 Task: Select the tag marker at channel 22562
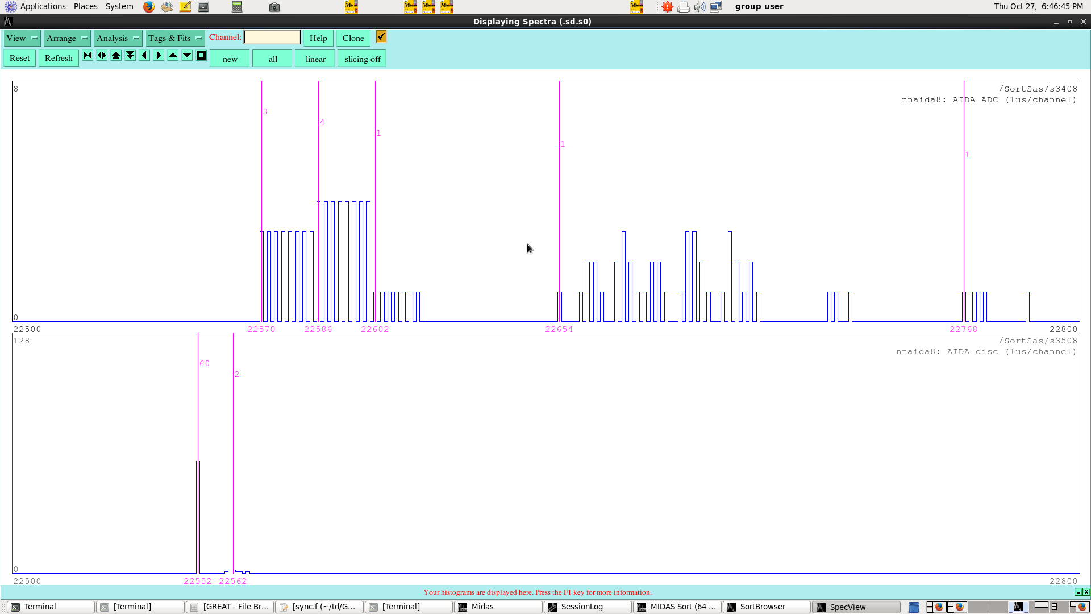click(x=233, y=581)
